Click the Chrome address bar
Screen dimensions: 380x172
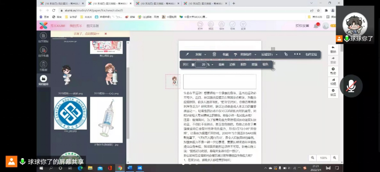(184, 10)
